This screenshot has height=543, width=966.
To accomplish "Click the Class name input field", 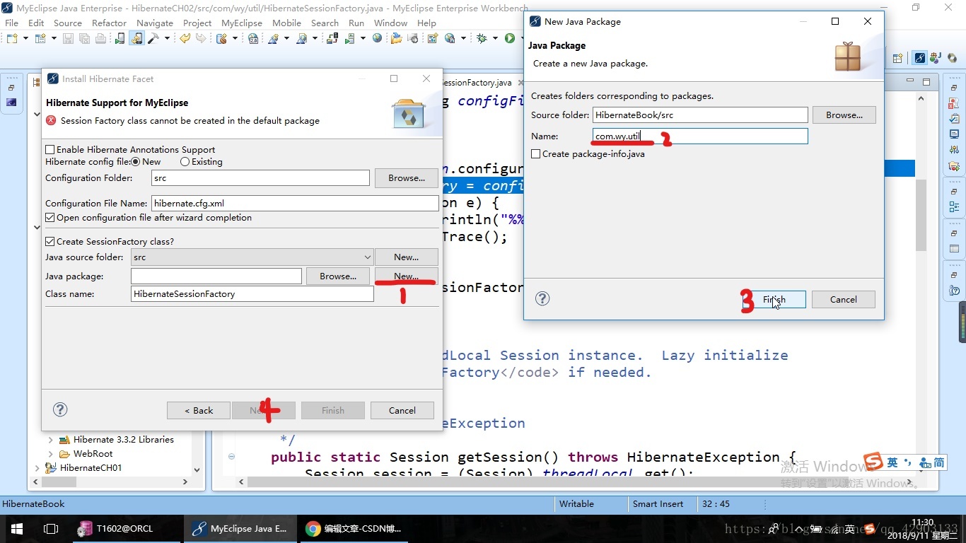I will [x=252, y=293].
